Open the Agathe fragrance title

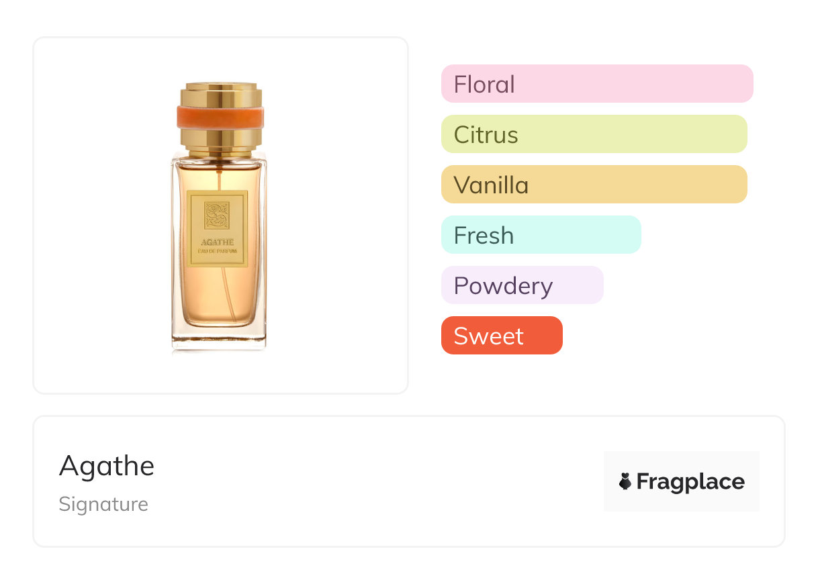click(x=107, y=466)
